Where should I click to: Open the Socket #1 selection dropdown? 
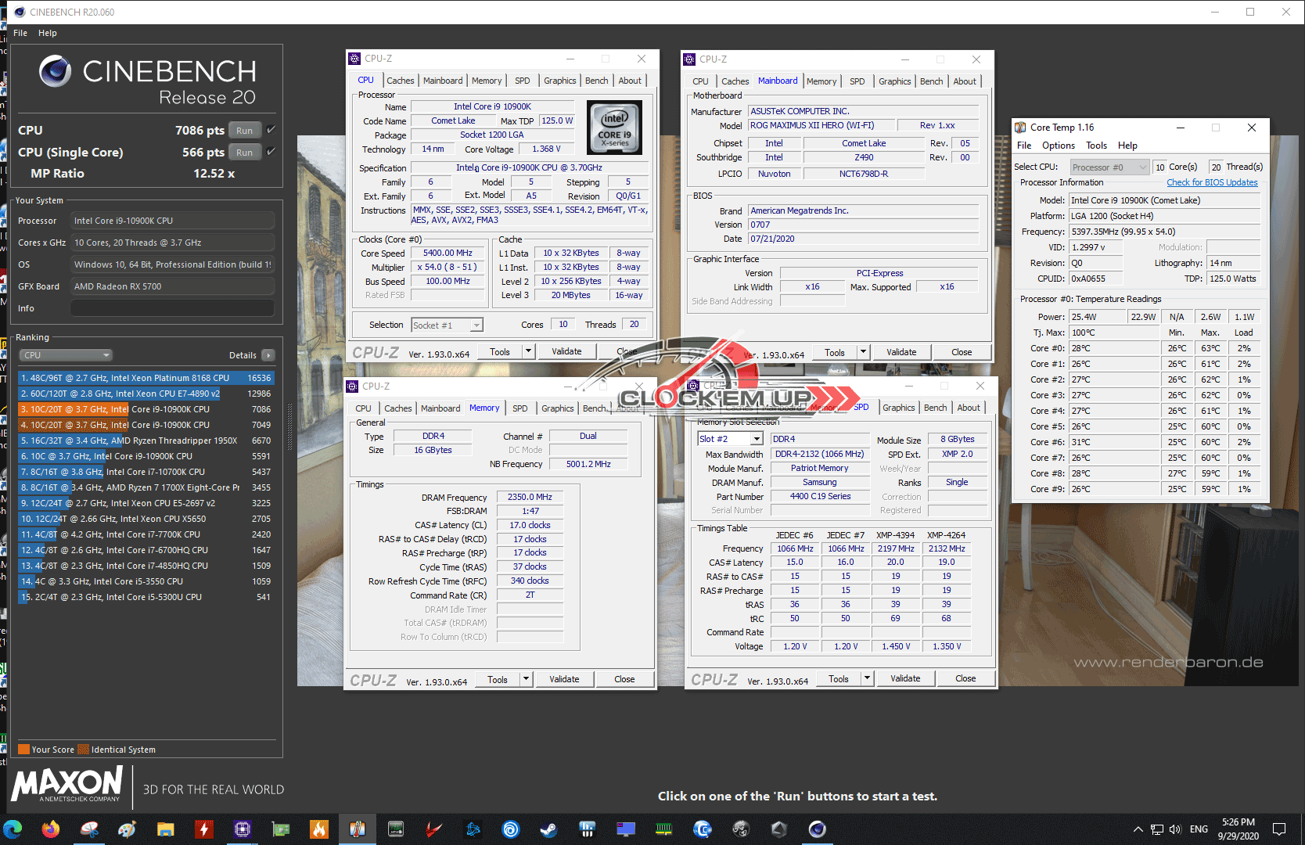[x=476, y=325]
